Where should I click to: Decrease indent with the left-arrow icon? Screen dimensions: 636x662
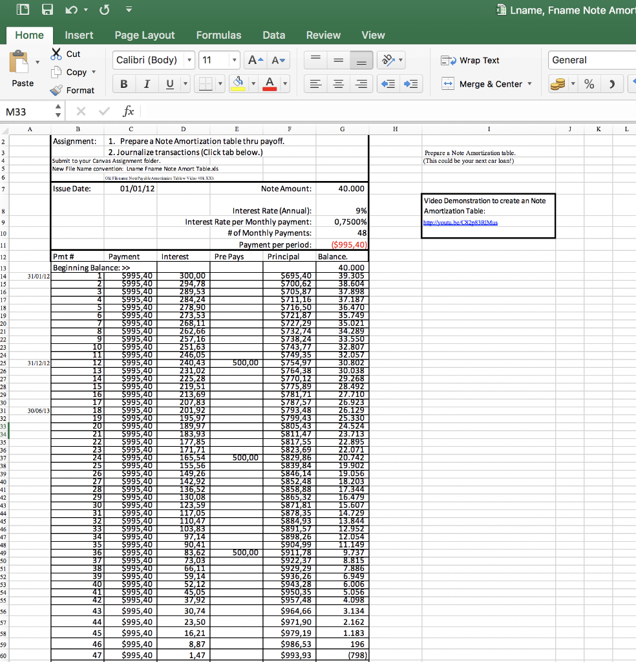[x=388, y=84]
